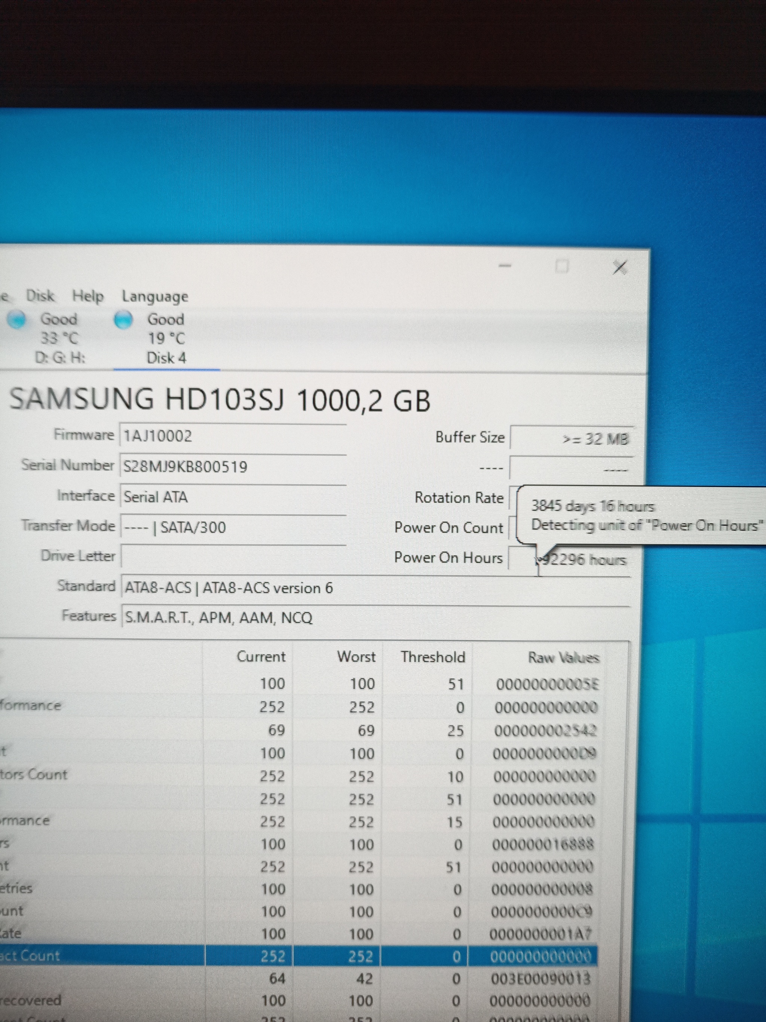Select the row with raw value 0000000000C9

300,912
